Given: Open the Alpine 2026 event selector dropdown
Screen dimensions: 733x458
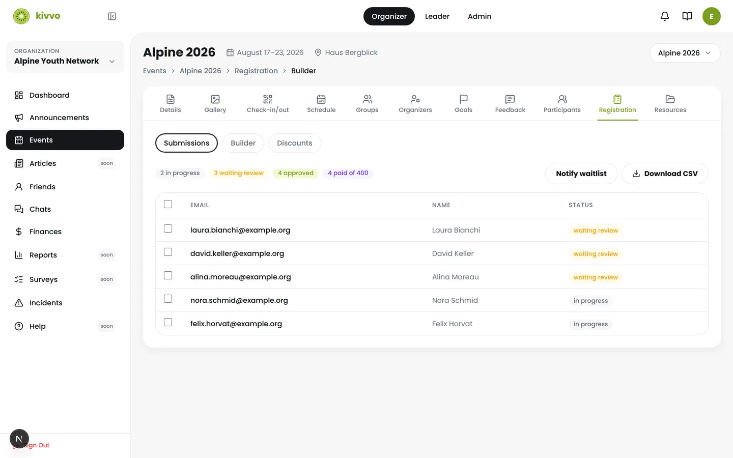Looking at the screenshot, I should 685,53.
